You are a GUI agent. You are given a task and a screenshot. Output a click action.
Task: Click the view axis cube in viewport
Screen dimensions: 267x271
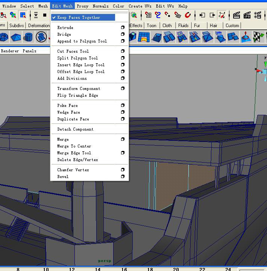265,71
